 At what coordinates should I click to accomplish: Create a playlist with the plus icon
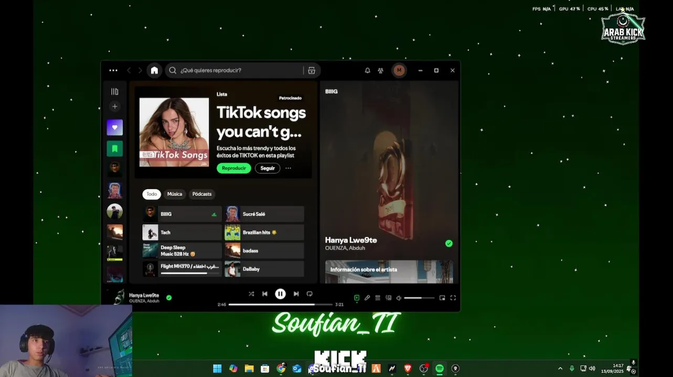coord(114,106)
